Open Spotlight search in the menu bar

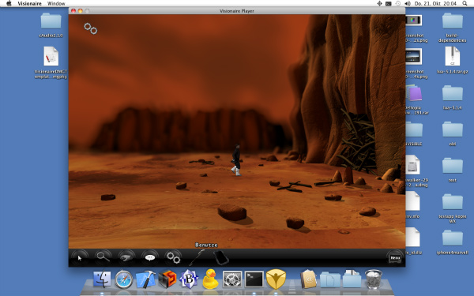[465, 3]
